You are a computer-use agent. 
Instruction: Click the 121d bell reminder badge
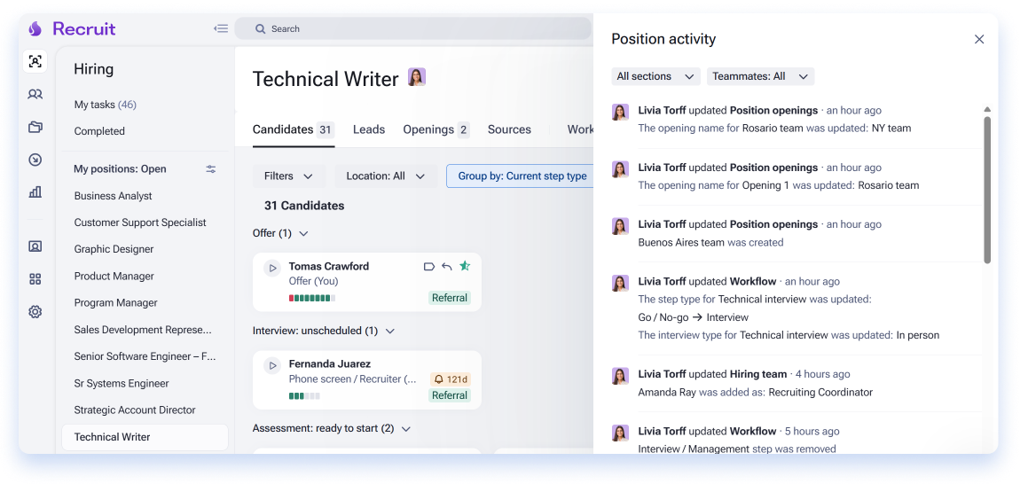click(x=451, y=379)
